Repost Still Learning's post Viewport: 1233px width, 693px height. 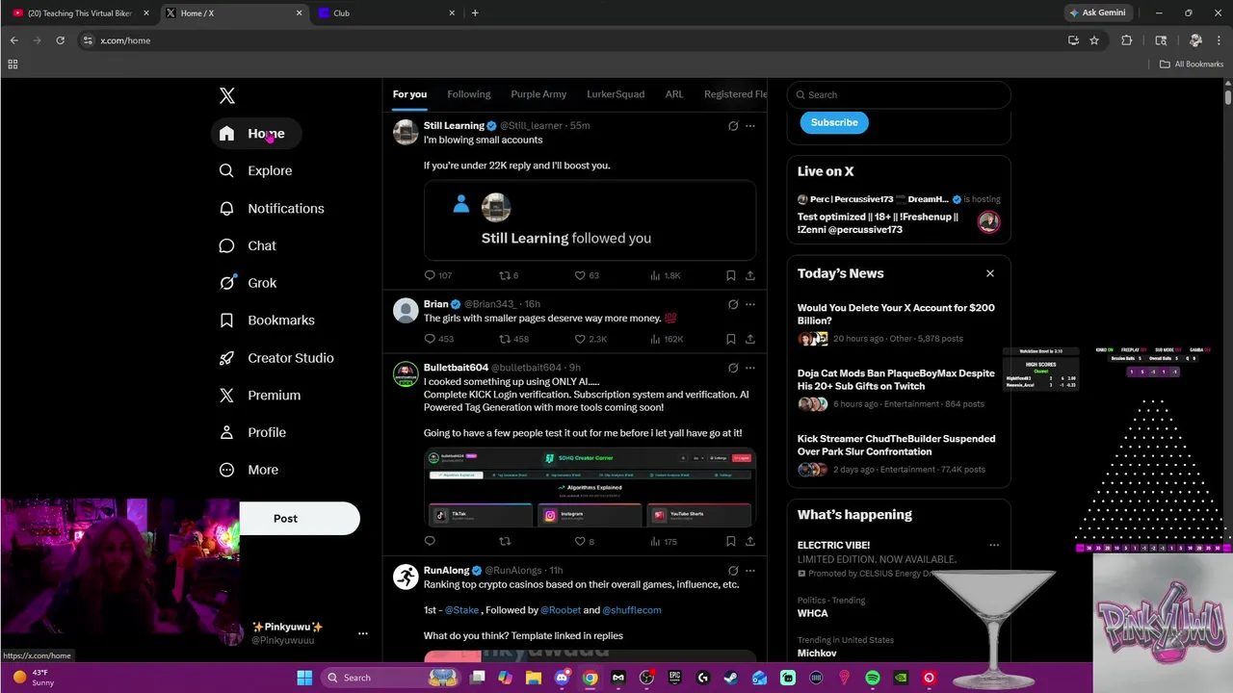pyautogui.click(x=509, y=275)
